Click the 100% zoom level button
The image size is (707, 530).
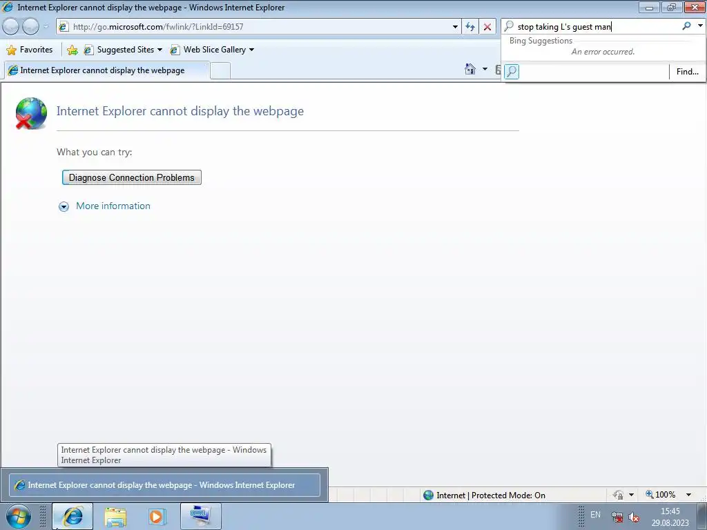tap(661, 495)
